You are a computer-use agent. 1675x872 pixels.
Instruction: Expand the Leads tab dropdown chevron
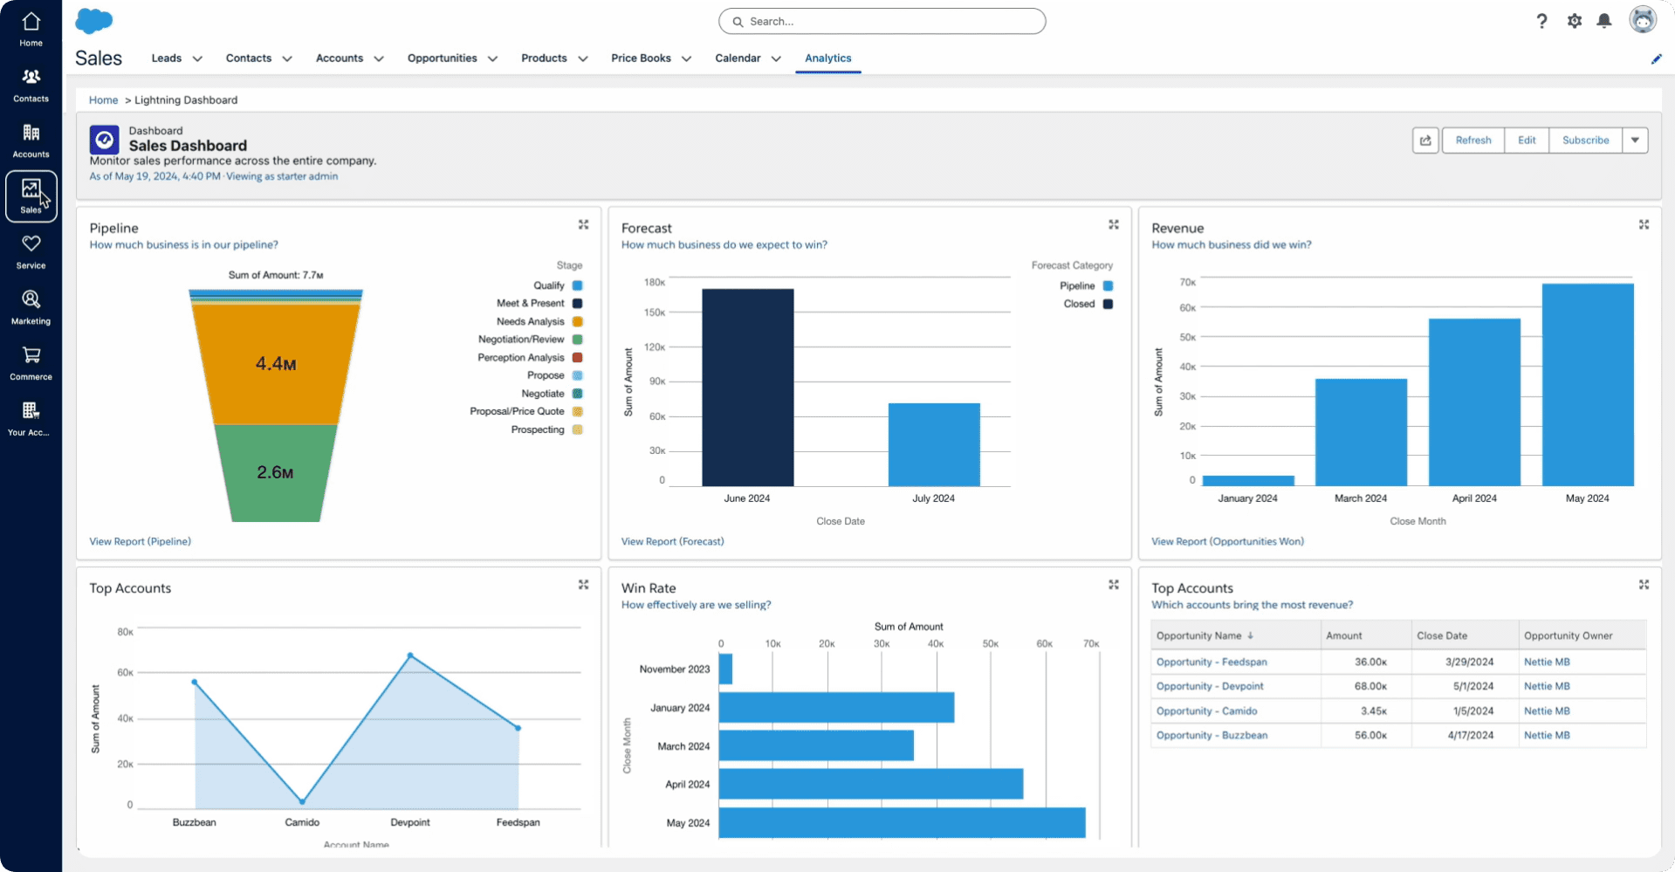[197, 58]
